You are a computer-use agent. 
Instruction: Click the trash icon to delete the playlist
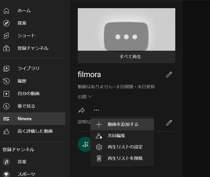point(99,158)
